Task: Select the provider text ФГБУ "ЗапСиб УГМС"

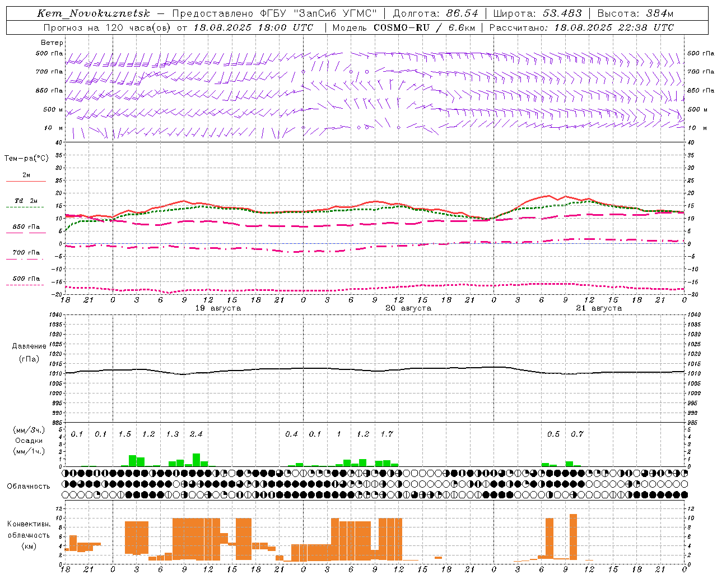Action: [319, 13]
